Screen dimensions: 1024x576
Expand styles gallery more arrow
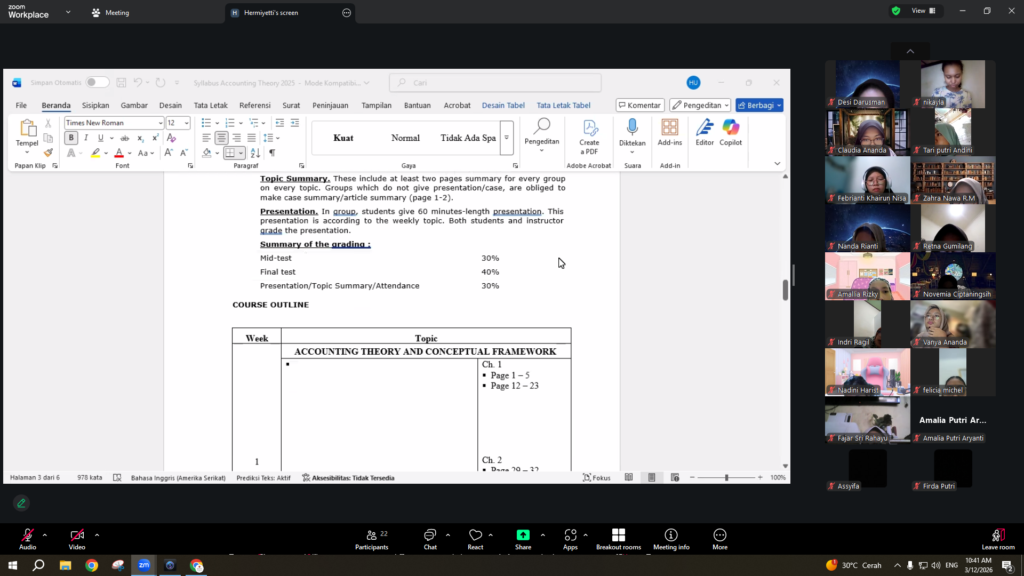pos(507,138)
